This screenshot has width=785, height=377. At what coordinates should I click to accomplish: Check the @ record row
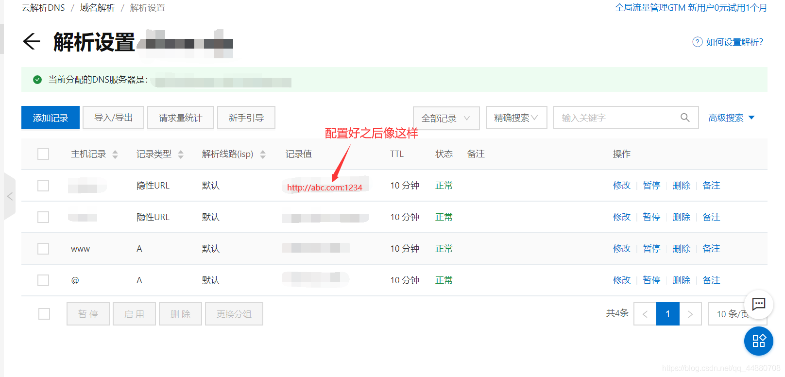(x=43, y=280)
